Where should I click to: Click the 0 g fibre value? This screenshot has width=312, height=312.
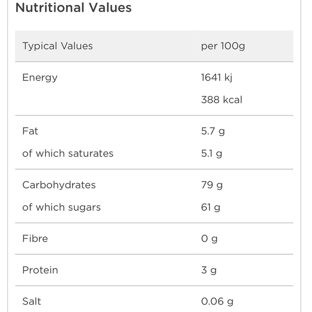click(x=209, y=239)
